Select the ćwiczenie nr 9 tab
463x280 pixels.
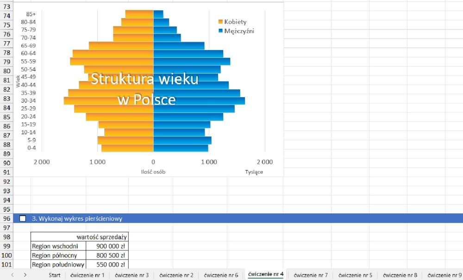tap(444, 275)
